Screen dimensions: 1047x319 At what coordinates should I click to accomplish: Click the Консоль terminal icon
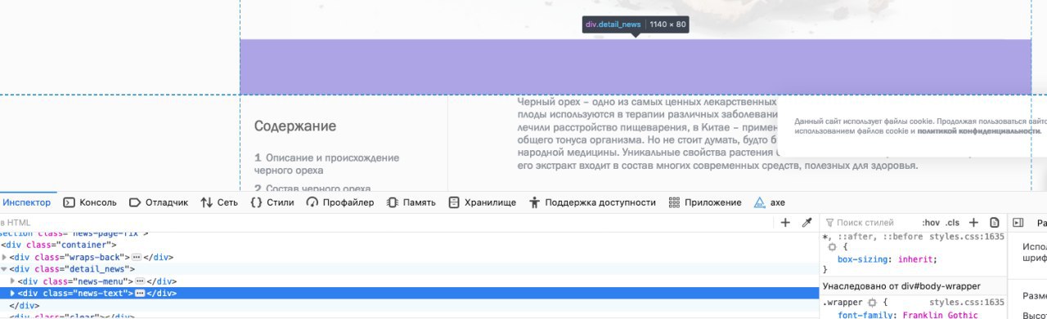pyautogui.click(x=70, y=202)
